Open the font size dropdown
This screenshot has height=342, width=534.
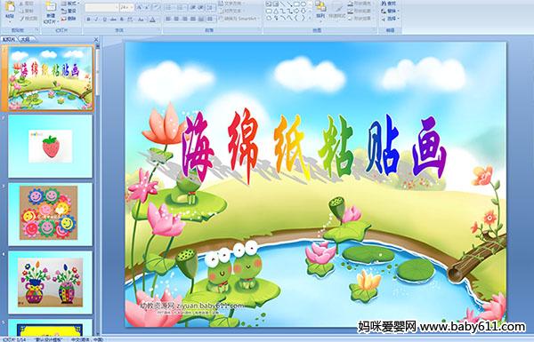[127, 7]
